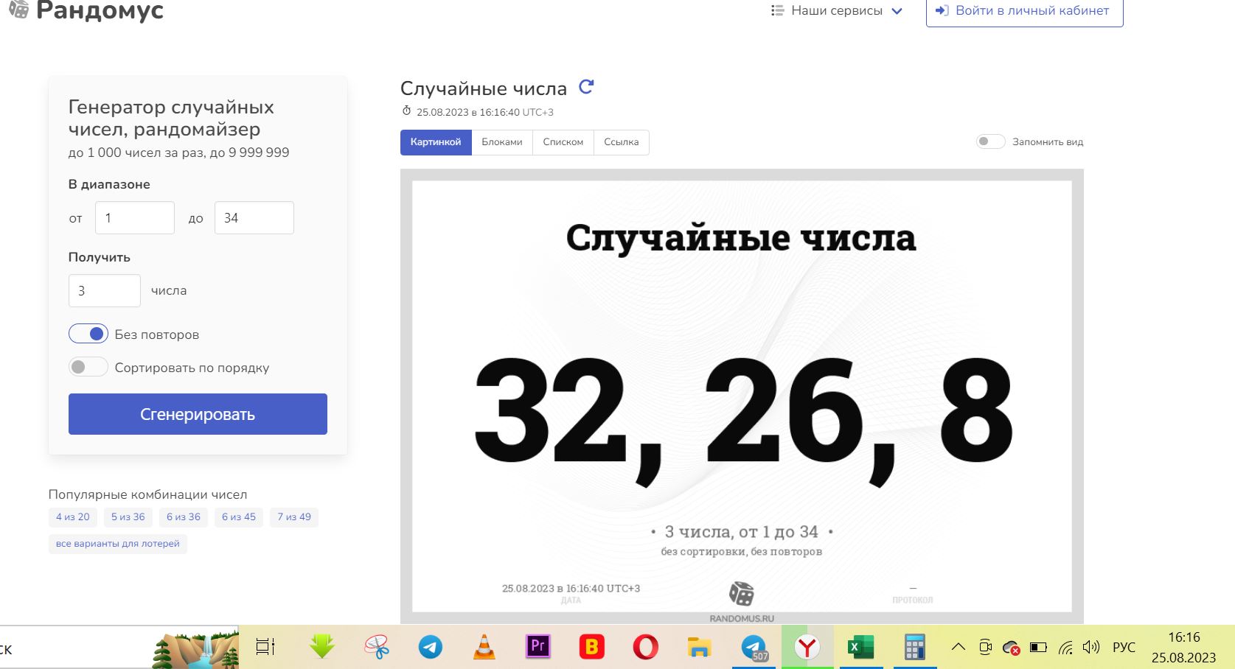Select the 6 из 36 combination

184,517
